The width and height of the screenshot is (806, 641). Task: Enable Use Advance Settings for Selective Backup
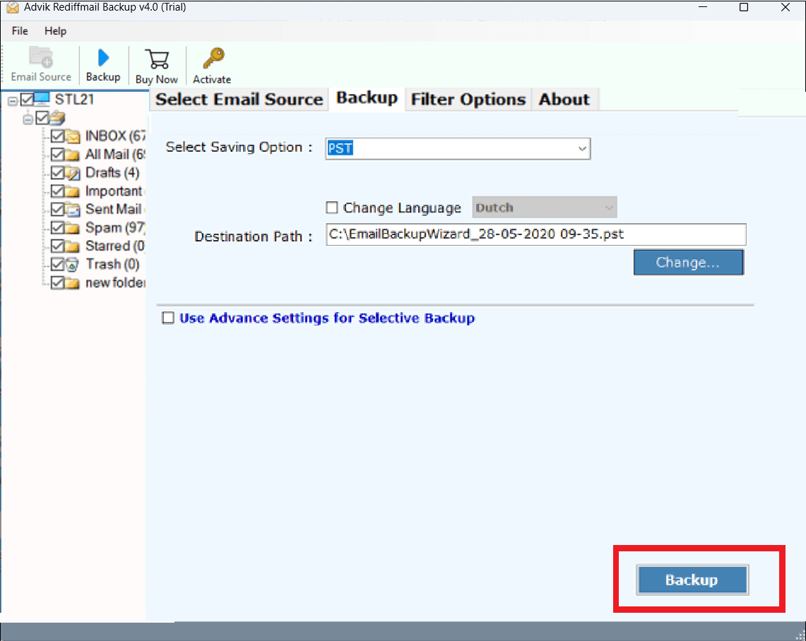168,318
